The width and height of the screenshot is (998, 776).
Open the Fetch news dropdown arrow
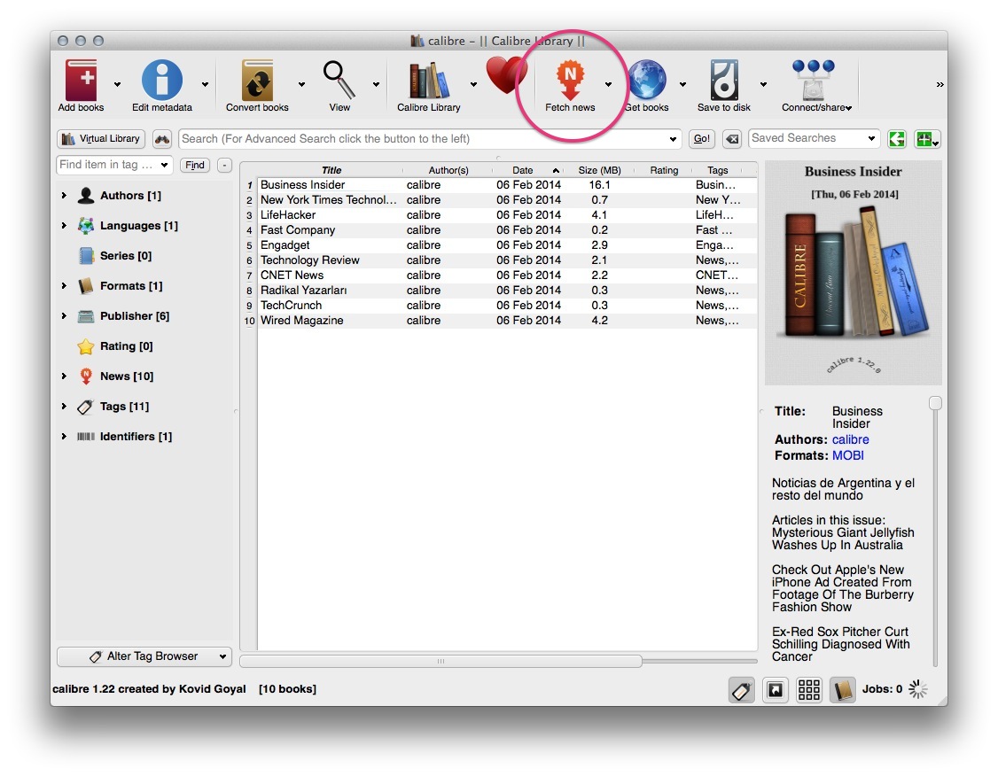[x=609, y=84]
